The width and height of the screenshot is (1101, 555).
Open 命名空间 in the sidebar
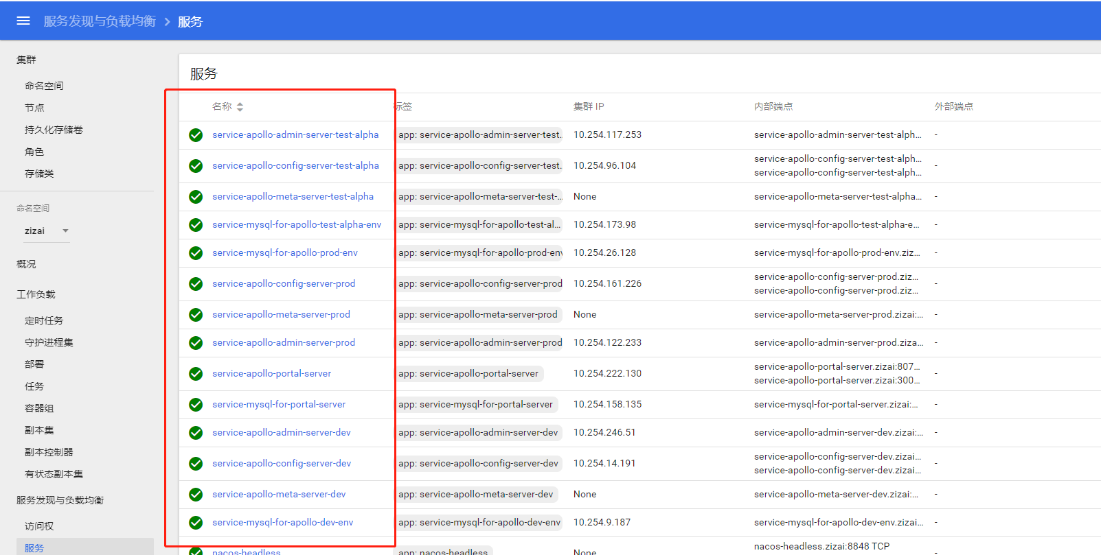point(44,86)
